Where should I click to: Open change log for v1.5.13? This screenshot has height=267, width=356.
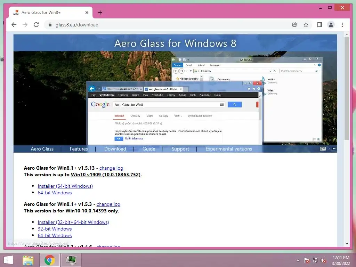point(111,168)
